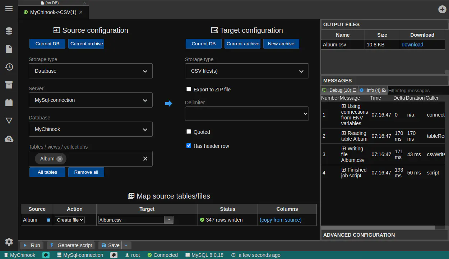Expand the ADVANCED CONFIGURATION panel
The width and height of the screenshot is (449, 259).
pyautogui.click(x=384, y=235)
